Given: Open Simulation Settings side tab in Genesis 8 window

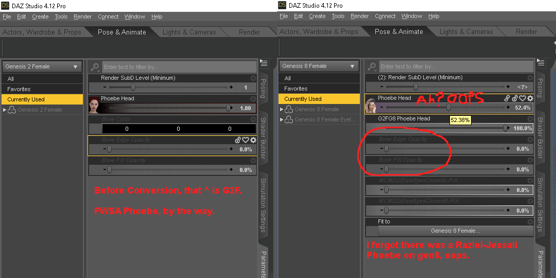Looking at the screenshot, I should [x=540, y=204].
